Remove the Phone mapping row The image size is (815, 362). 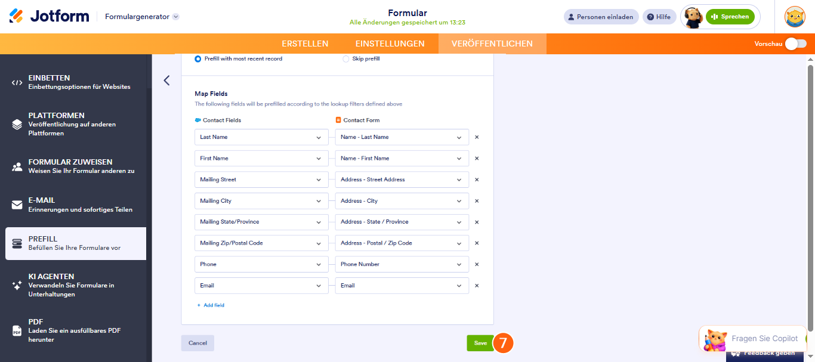point(477,264)
